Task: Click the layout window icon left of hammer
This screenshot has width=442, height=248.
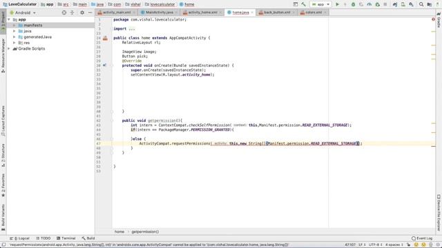Action: click(296, 4)
